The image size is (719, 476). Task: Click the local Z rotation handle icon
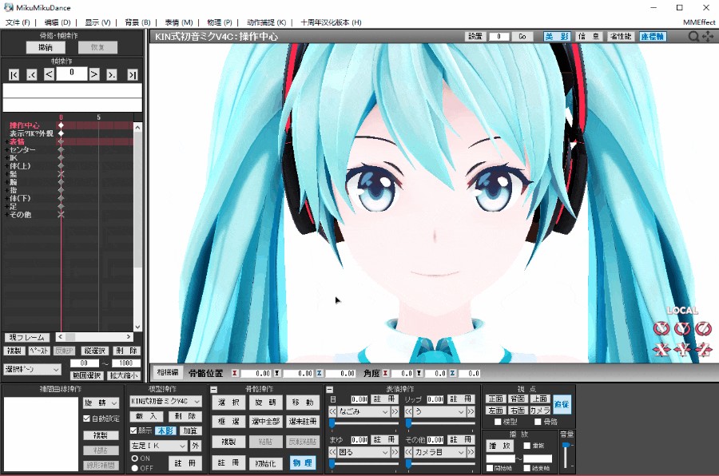pos(703,328)
